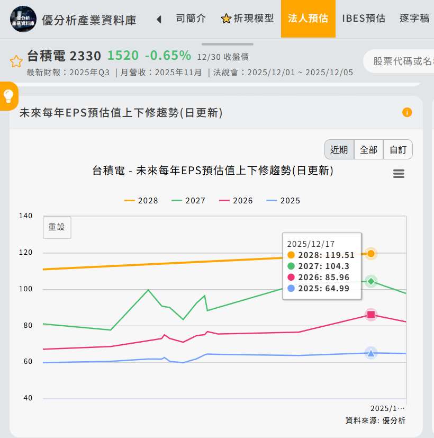Click the orange info icon on chart card

click(x=406, y=112)
